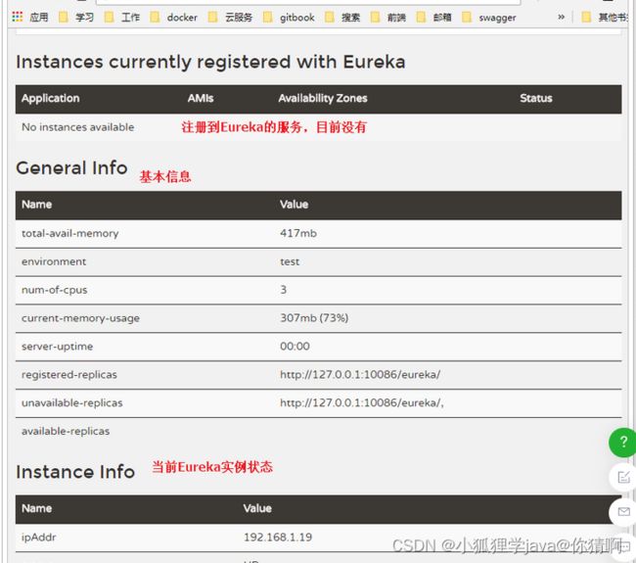This screenshot has width=636, height=563.
Task: Click the floating mail envelope icon
Action: coord(623,512)
